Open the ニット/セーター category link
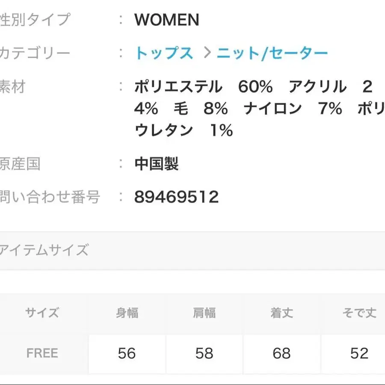 pyautogui.click(x=273, y=52)
